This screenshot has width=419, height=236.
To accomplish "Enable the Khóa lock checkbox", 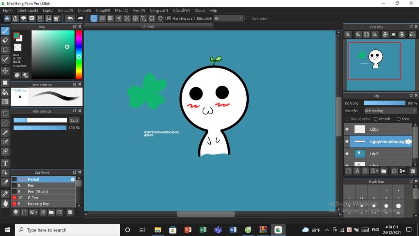I will coord(399,119).
